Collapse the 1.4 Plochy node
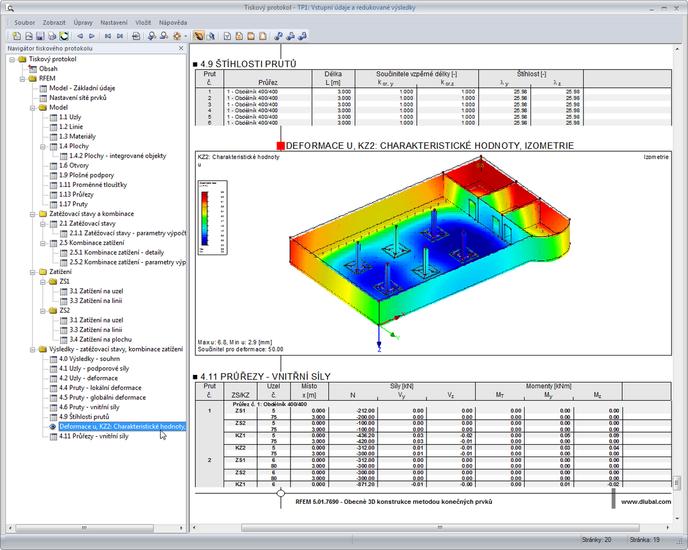This screenshot has height=550, width=688. pyautogui.click(x=43, y=146)
